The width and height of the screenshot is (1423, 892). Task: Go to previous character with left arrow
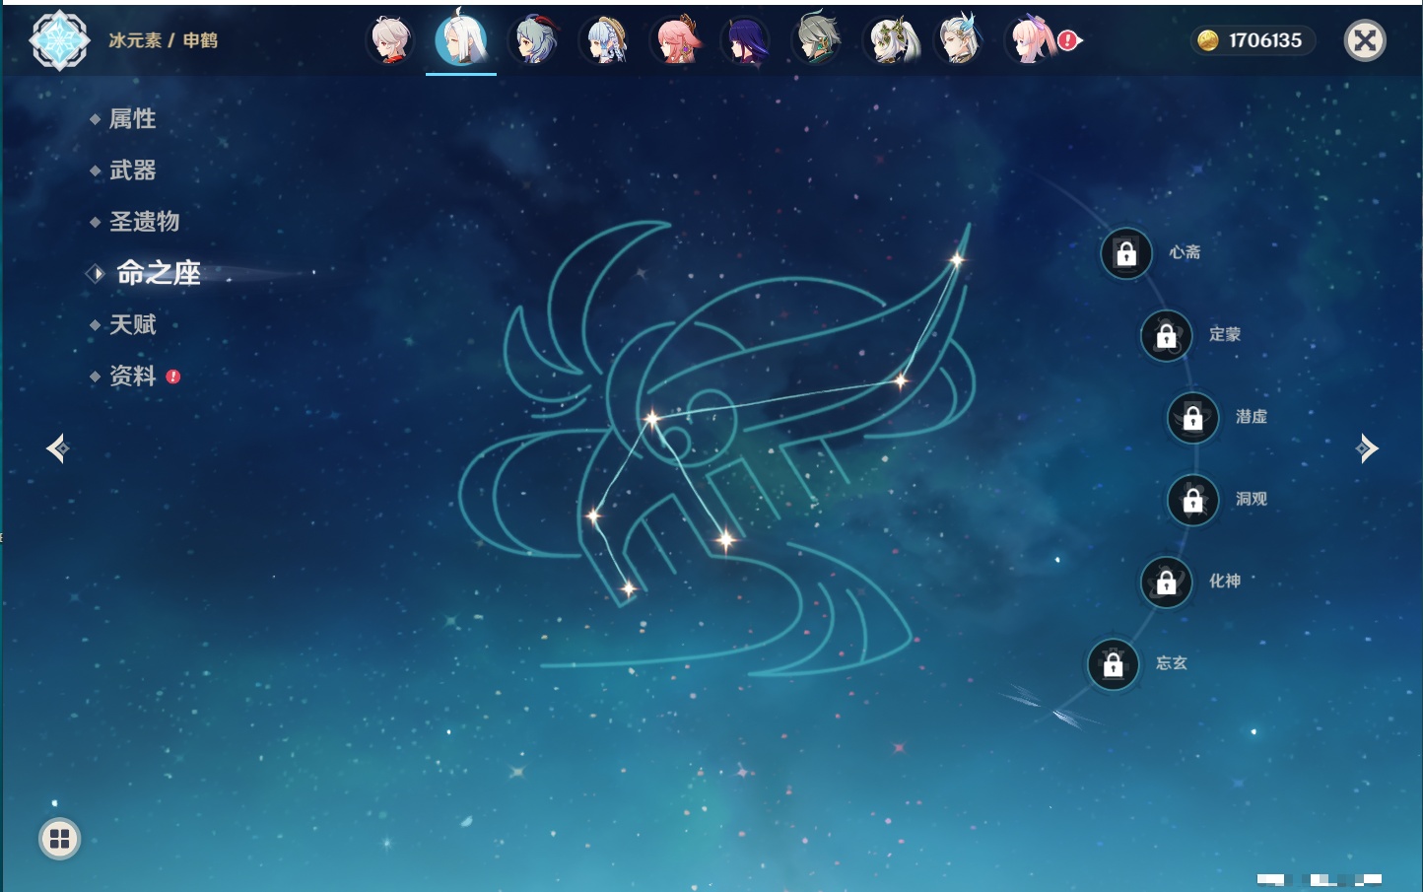tap(57, 448)
